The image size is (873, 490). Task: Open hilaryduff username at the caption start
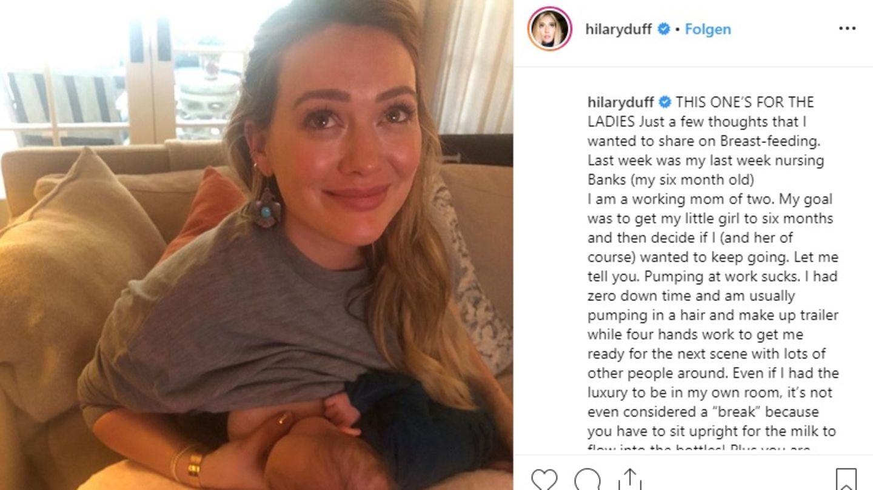pos(621,102)
